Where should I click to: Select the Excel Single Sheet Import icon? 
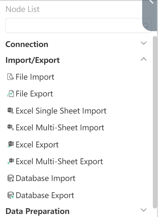(10, 111)
